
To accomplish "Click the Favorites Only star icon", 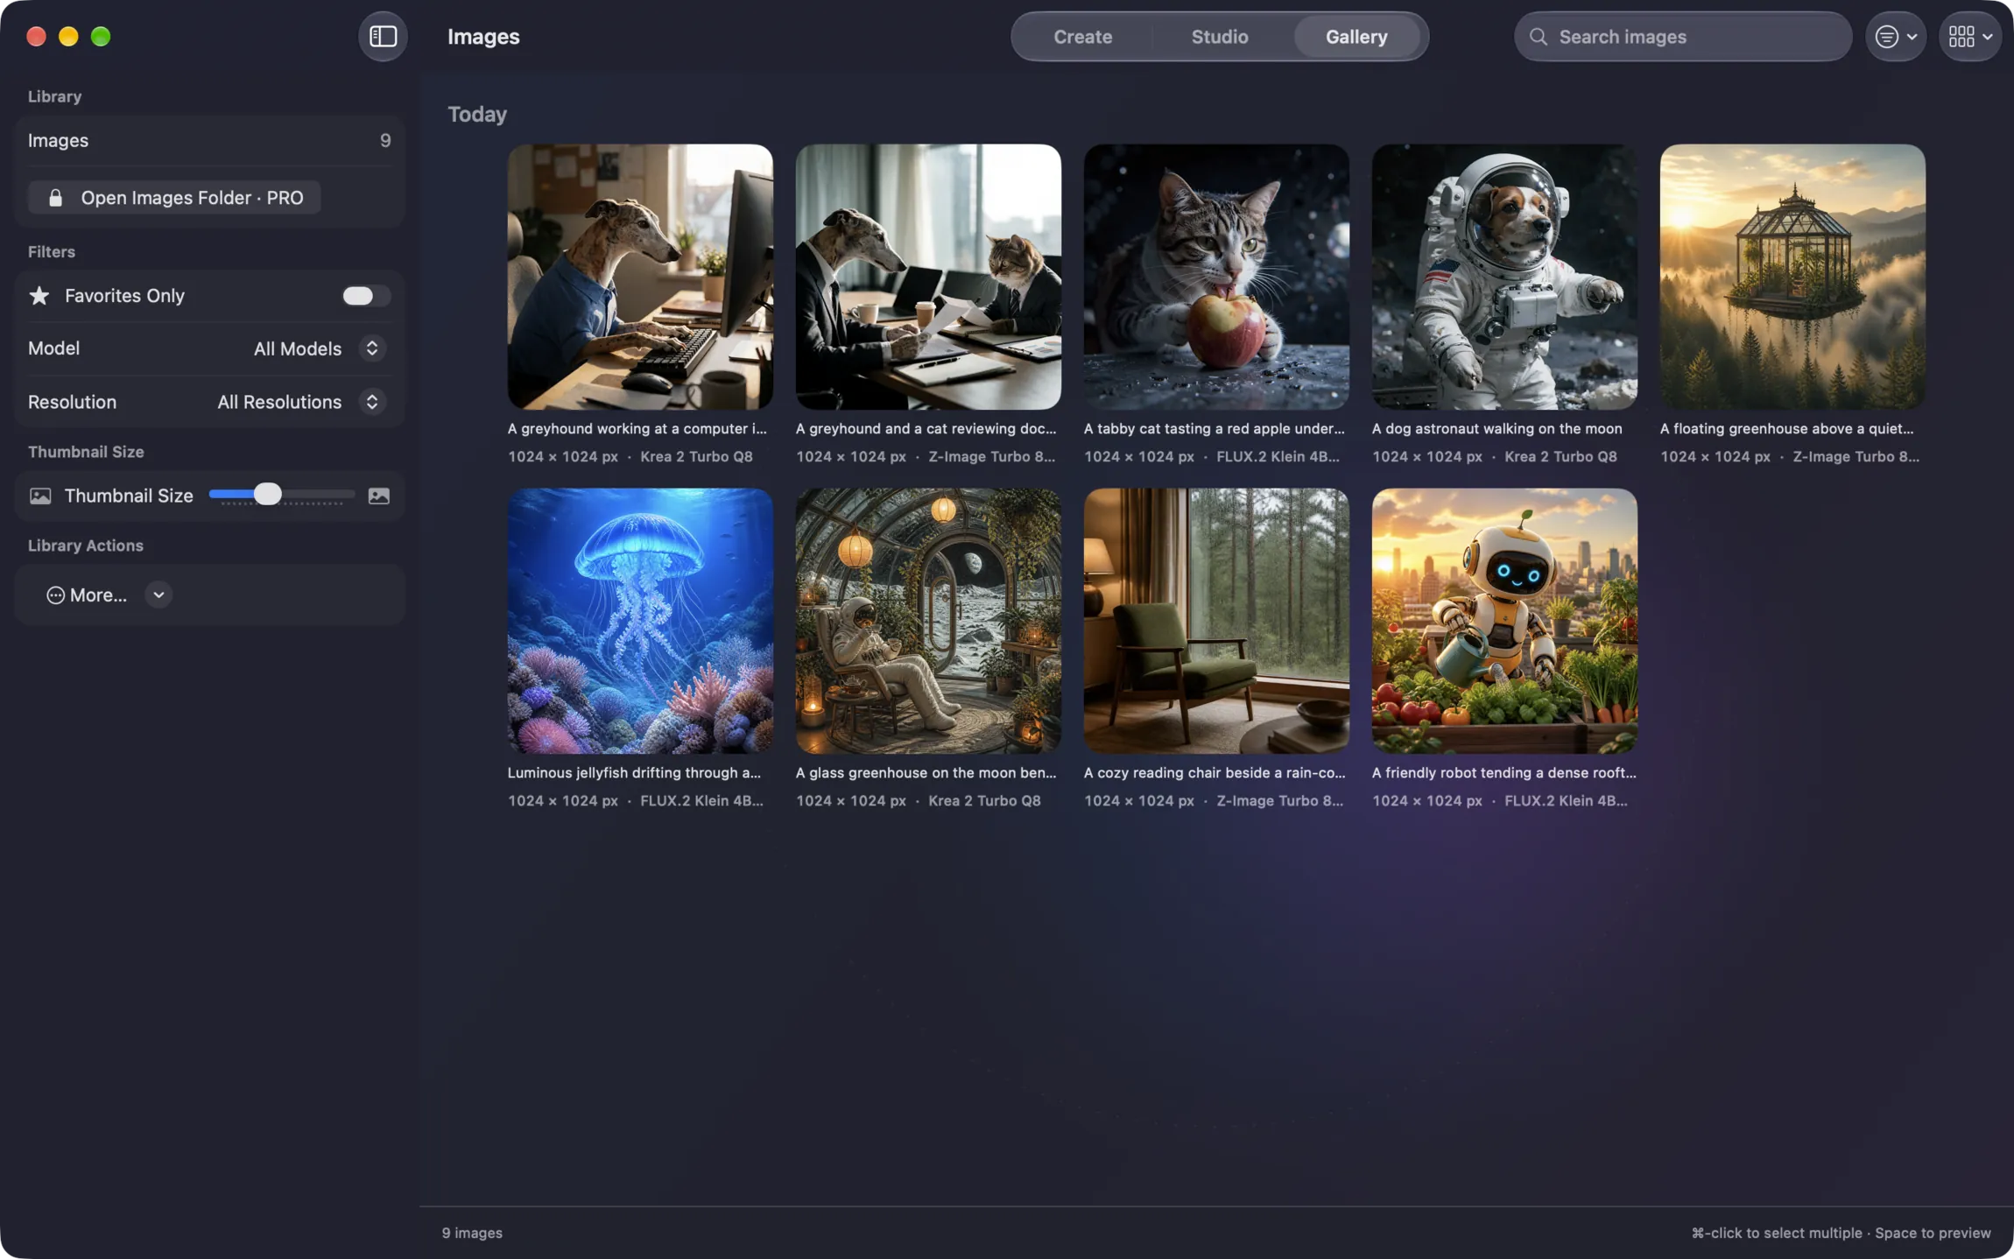I will click(x=39, y=296).
